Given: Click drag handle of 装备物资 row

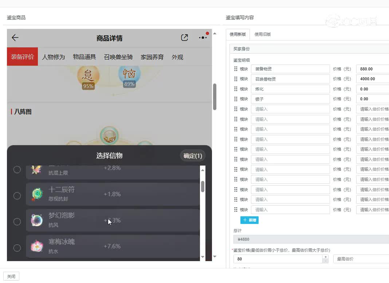Looking at the screenshot, I should click(236, 69).
